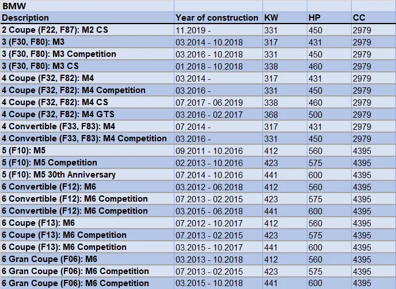Select 4 Coupe (F32, F82): M4 Competition cell
The height and width of the screenshot is (289, 396).
pos(87,90)
